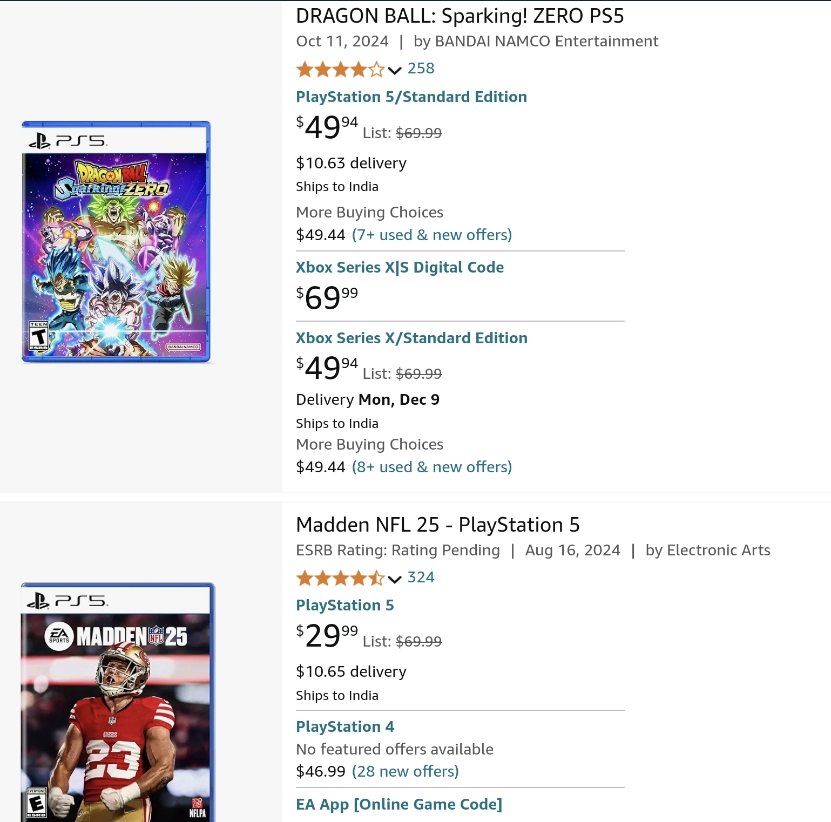Viewport: 831px width, 822px height.
Task: Click the $49.94 PlayStation 5 price
Action: 327,127
